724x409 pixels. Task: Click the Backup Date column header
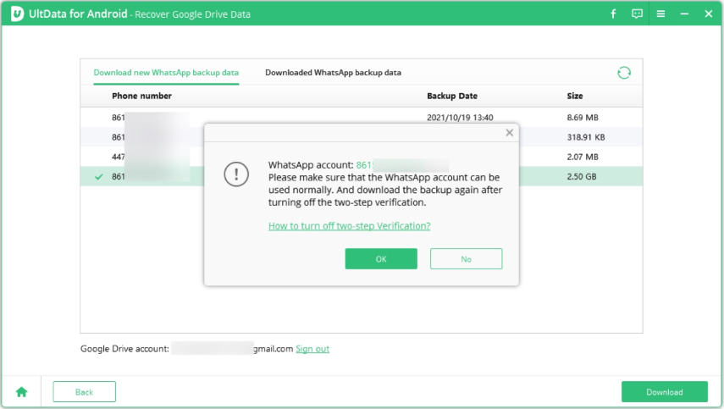point(452,96)
